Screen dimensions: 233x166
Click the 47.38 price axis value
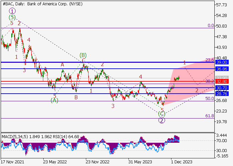pos(222,37)
